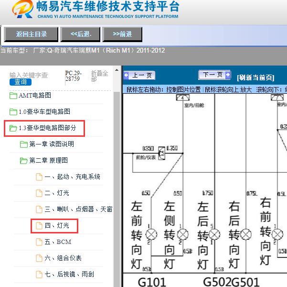Screen dimensions: 287x287
Task: Click the right arrow icon on 下一页
Action: click(x=228, y=75)
